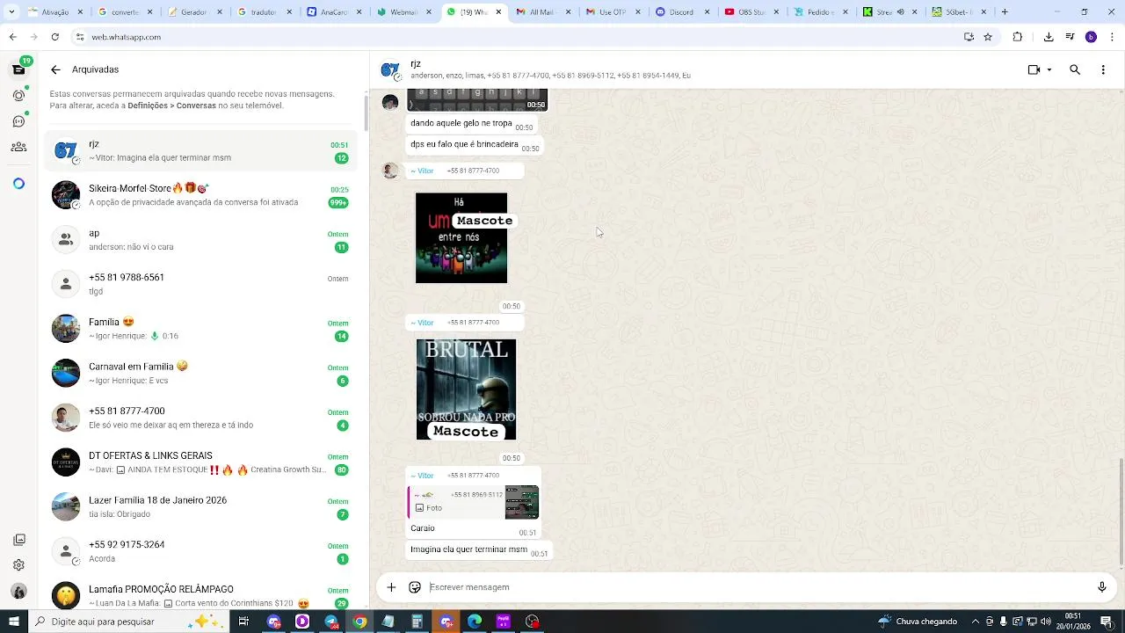Open the Channels icon in sidebar
This screenshot has width=1125, height=633.
click(18, 121)
